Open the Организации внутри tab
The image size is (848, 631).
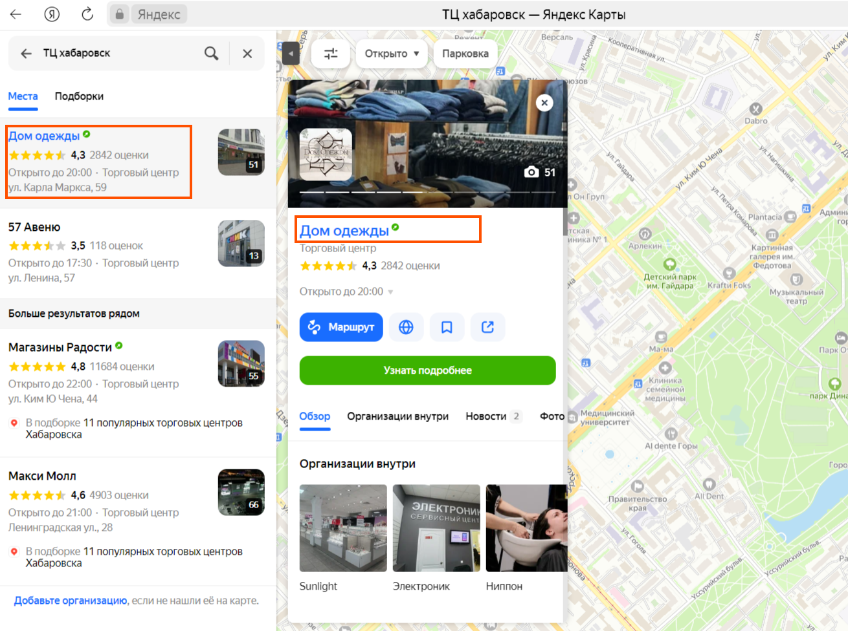coord(398,416)
